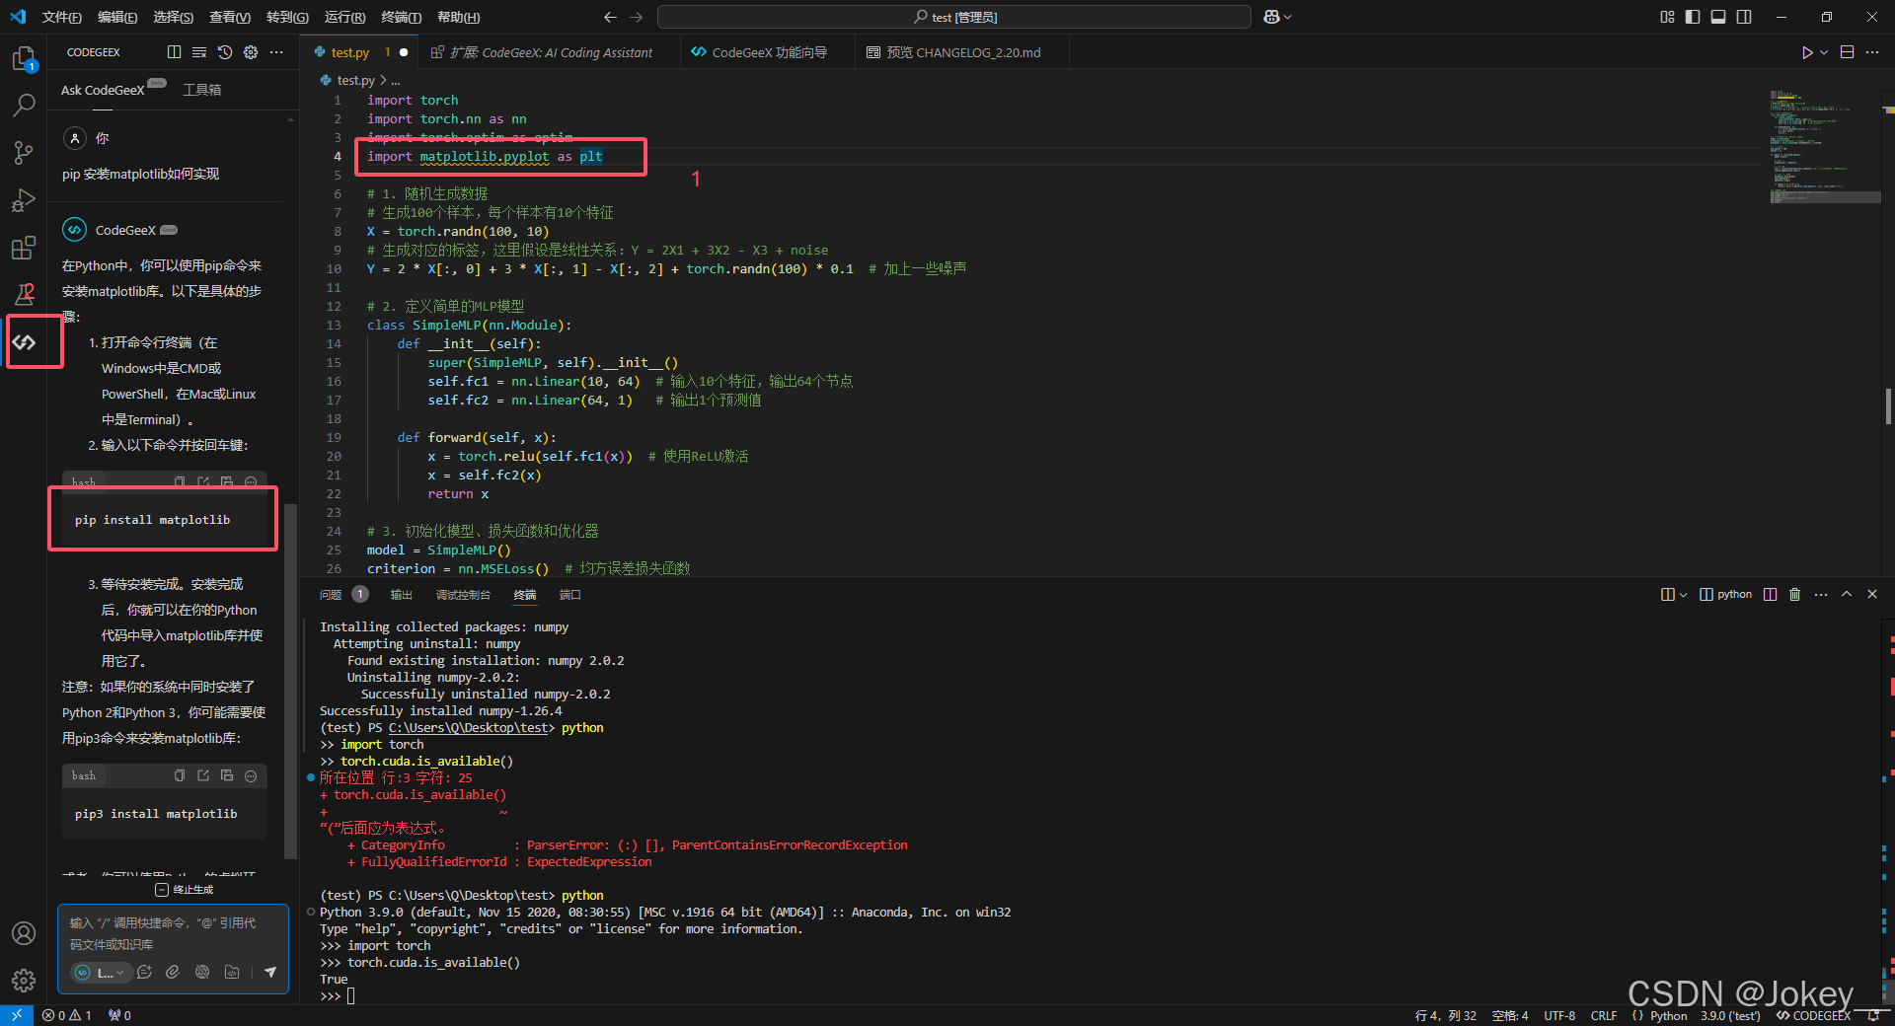Toggle the secondary side bar visibility
This screenshot has width=1895, height=1026.
pyautogui.click(x=1744, y=17)
